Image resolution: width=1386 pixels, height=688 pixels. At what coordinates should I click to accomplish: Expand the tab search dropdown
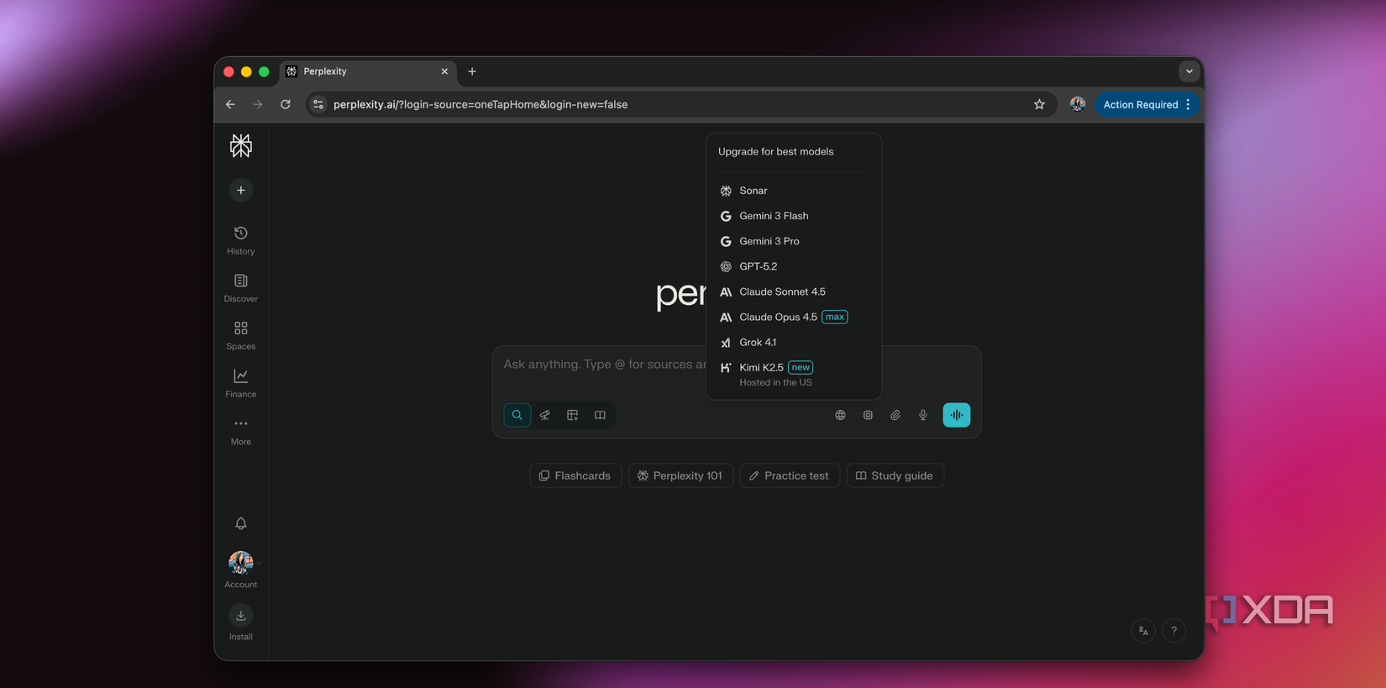[1189, 71]
